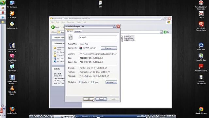
Task: Click the Windows Start button
Action: pos(3,2)
